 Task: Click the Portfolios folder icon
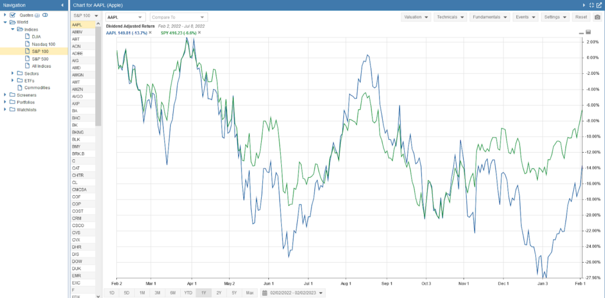[13, 102]
